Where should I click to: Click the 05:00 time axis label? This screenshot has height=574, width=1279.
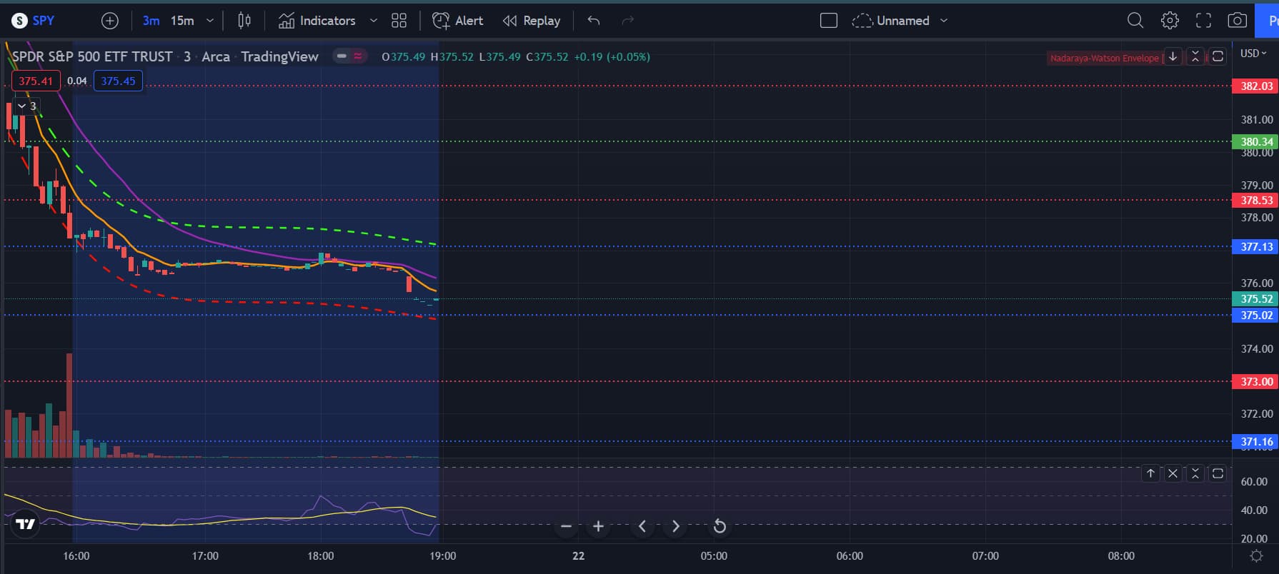click(714, 556)
